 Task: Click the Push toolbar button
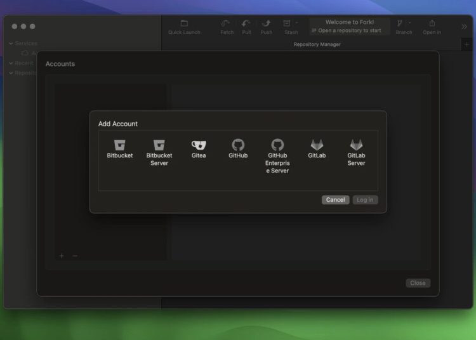tap(267, 27)
